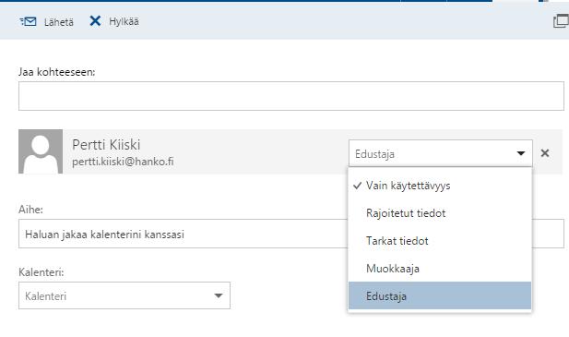Click the name Pertti Kiiski
The image size is (569, 337).
click(x=106, y=145)
